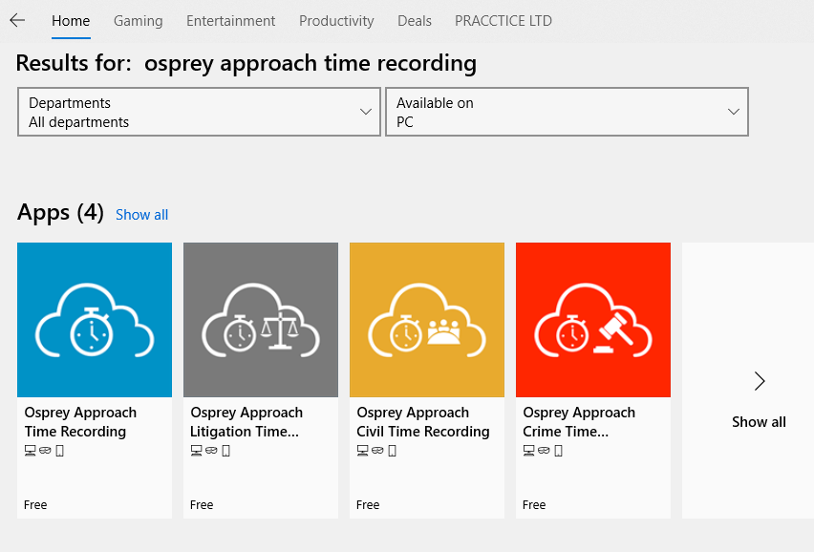This screenshot has width=814, height=552.
Task: Click the PC device icon under Time Recording
Action: click(x=31, y=451)
